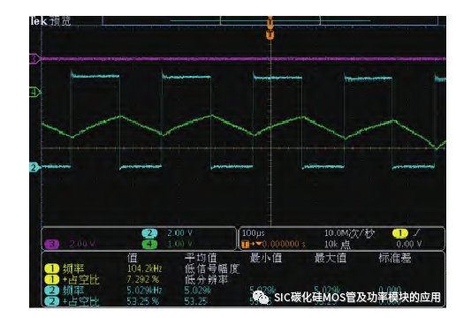Click the 预览 acquisition status label

pyautogui.click(x=60, y=21)
